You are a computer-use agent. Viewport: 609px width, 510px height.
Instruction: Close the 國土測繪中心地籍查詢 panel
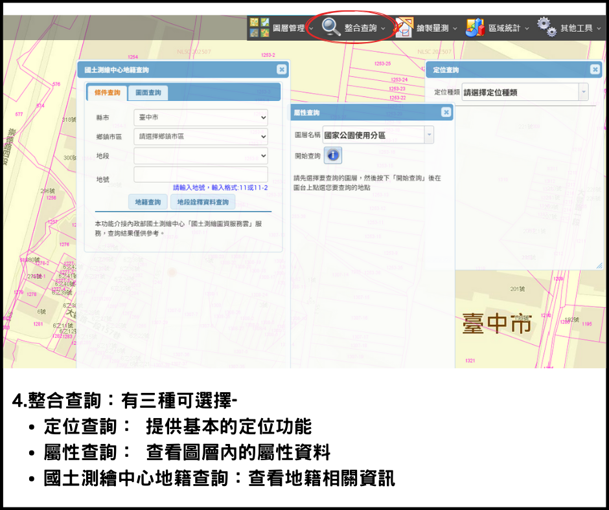[x=281, y=70]
